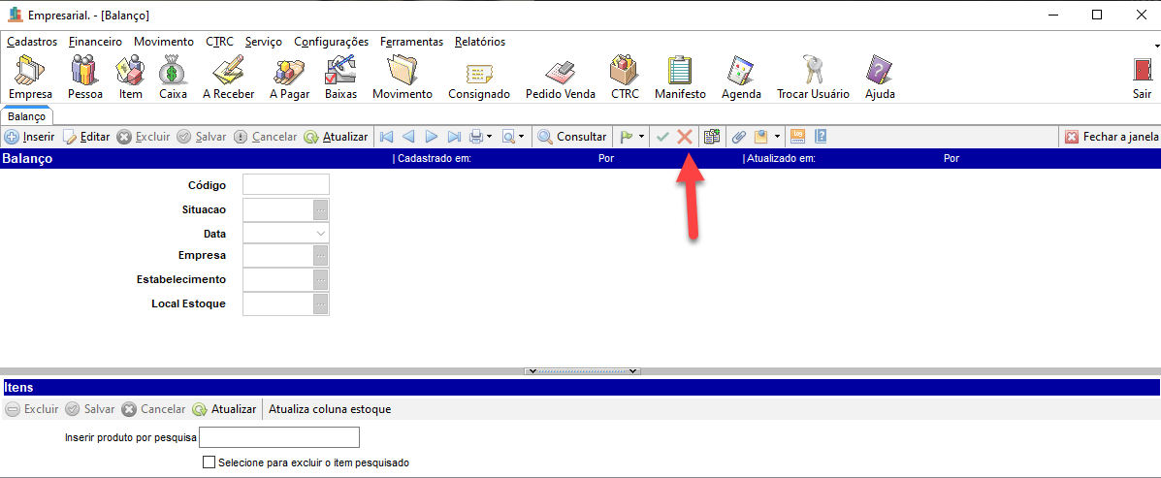Viewport: 1161px width, 478px height.
Task: Open the Financeiro menu
Action: tap(95, 42)
